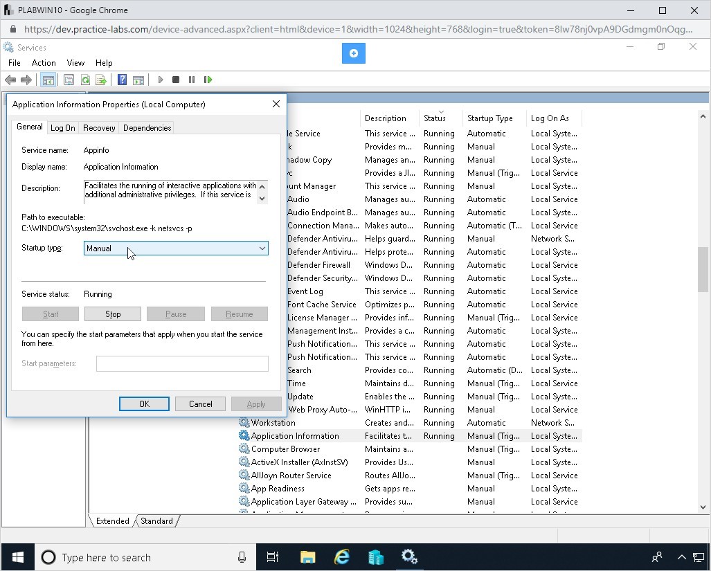Open the Recovery tab
The width and height of the screenshot is (711, 571).
[x=99, y=128]
